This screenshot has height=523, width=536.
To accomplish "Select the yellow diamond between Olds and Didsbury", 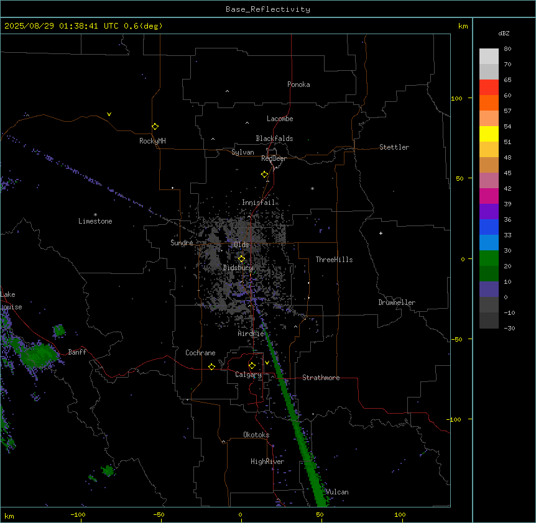I will coord(242,259).
